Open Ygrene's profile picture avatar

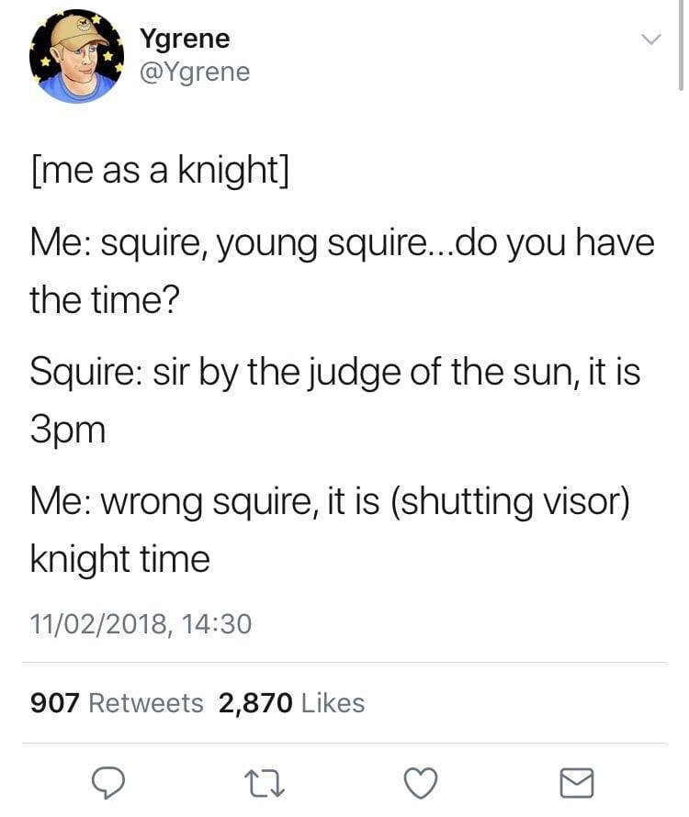pyautogui.click(x=76, y=57)
